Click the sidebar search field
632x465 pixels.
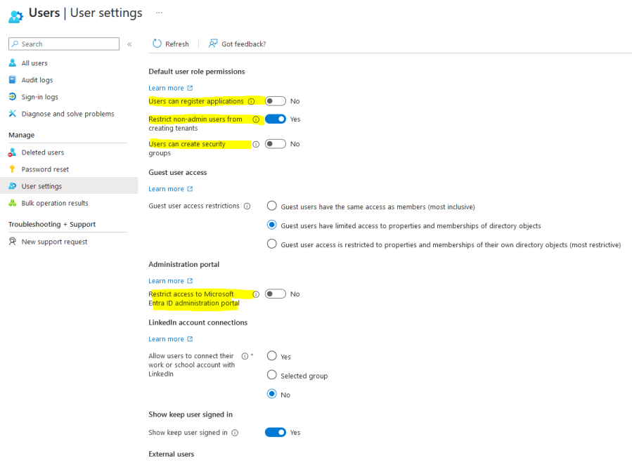pos(63,44)
